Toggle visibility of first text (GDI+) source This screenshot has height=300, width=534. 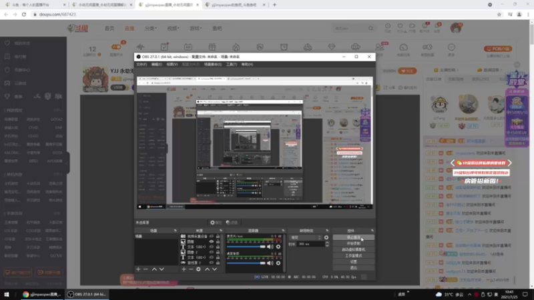[212, 247]
